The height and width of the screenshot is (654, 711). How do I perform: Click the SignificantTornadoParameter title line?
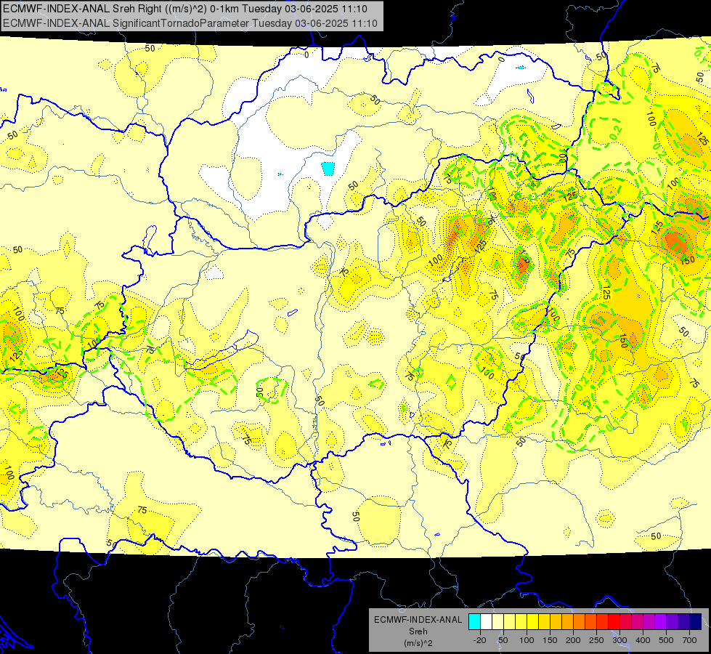(190, 23)
